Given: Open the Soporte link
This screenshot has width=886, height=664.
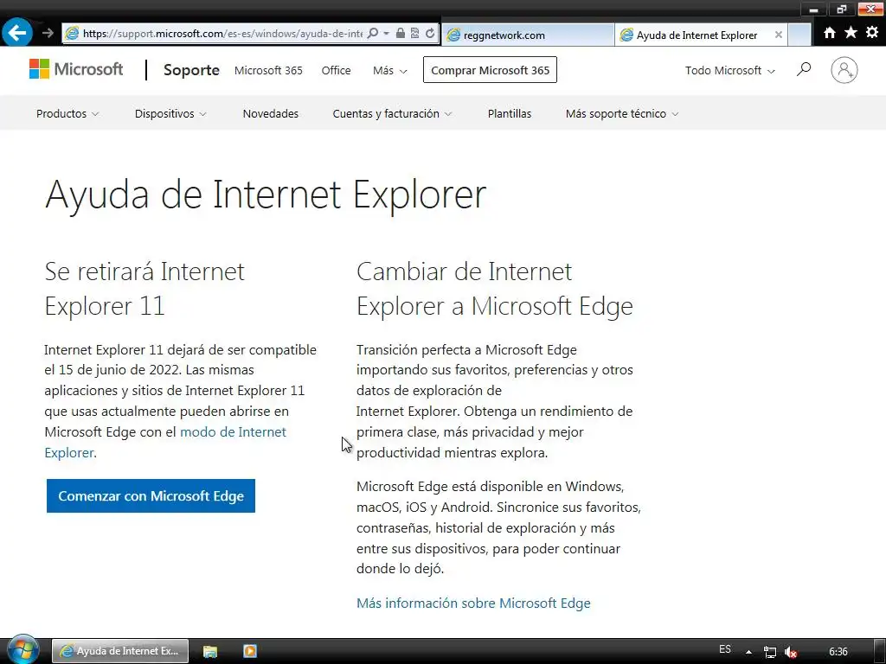Looking at the screenshot, I should click(x=191, y=70).
